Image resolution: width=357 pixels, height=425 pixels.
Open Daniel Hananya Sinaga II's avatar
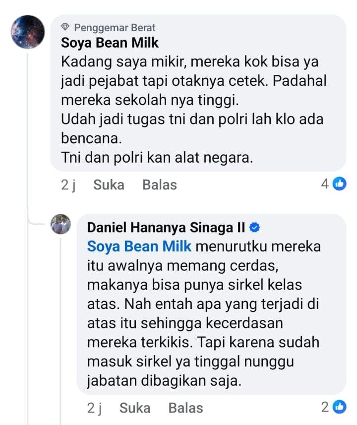tap(61, 224)
